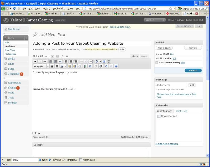Screen dimensions: 210x167
Task: Enable Match case in the Find bar
Action: pos(81,160)
